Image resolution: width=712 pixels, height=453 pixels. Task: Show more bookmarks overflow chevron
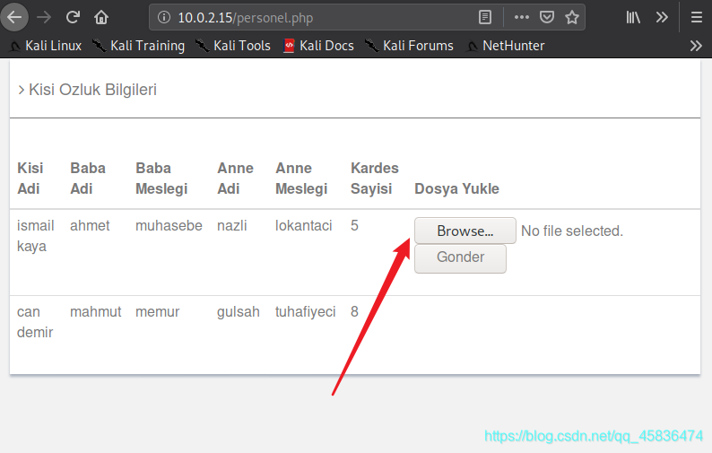[x=696, y=46]
